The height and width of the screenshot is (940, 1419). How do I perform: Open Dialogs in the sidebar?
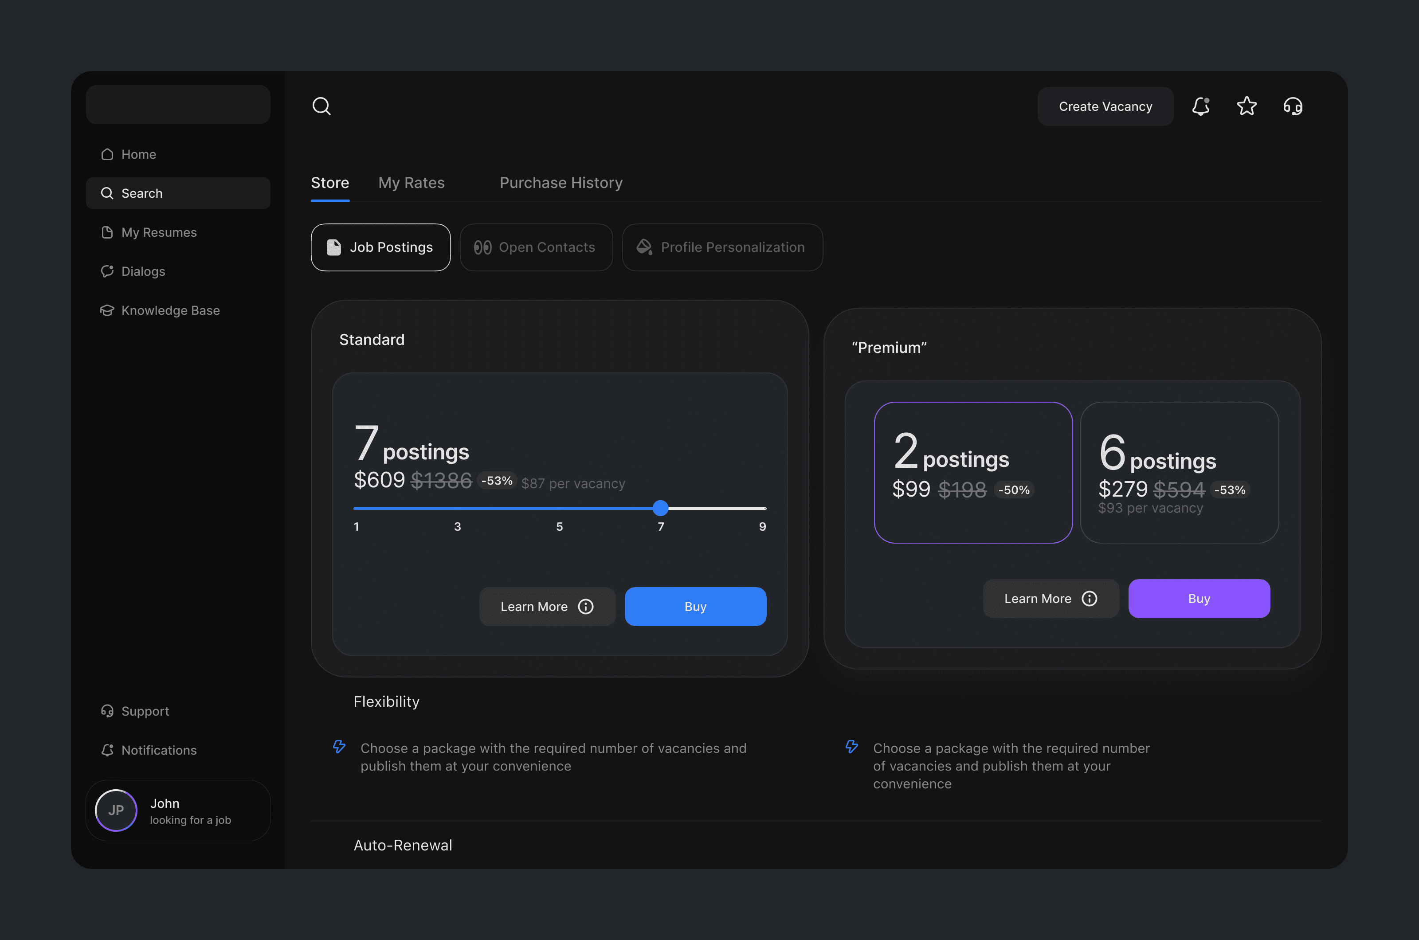point(178,271)
